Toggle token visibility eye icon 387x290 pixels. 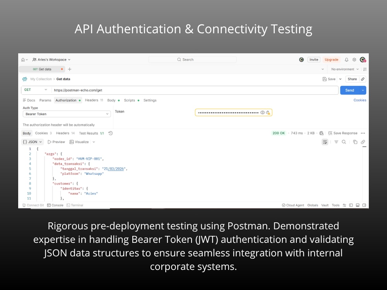click(263, 113)
